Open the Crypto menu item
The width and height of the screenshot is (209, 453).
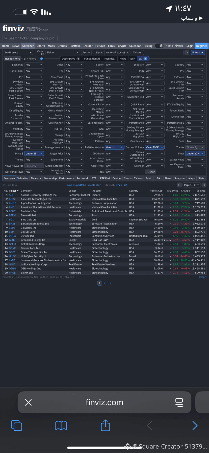pos(122,46)
